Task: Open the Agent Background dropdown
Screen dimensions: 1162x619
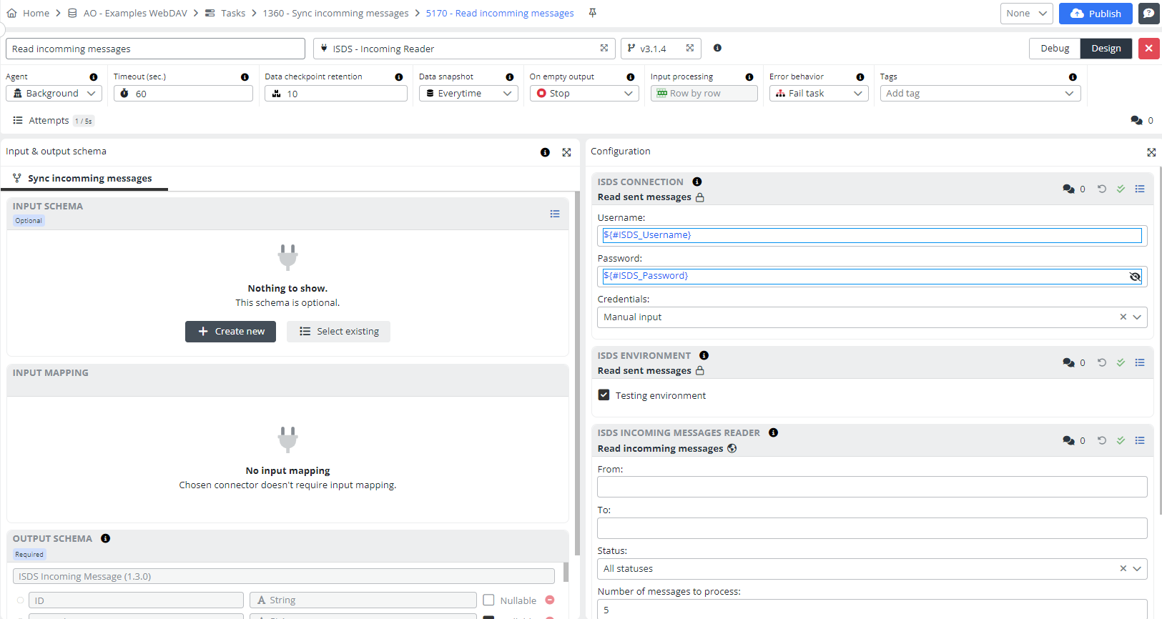Action: (54, 94)
